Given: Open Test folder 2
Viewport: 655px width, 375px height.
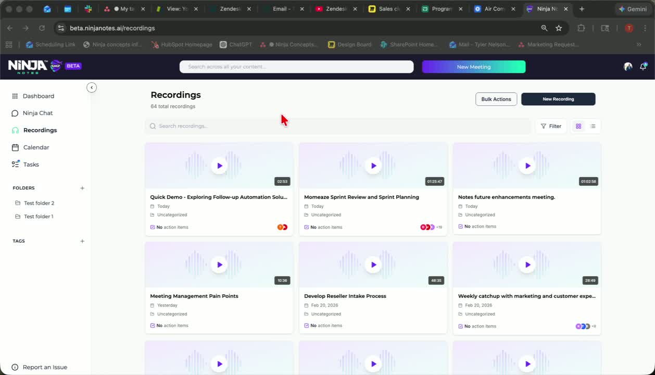Looking at the screenshot, I should coord(39,203).
